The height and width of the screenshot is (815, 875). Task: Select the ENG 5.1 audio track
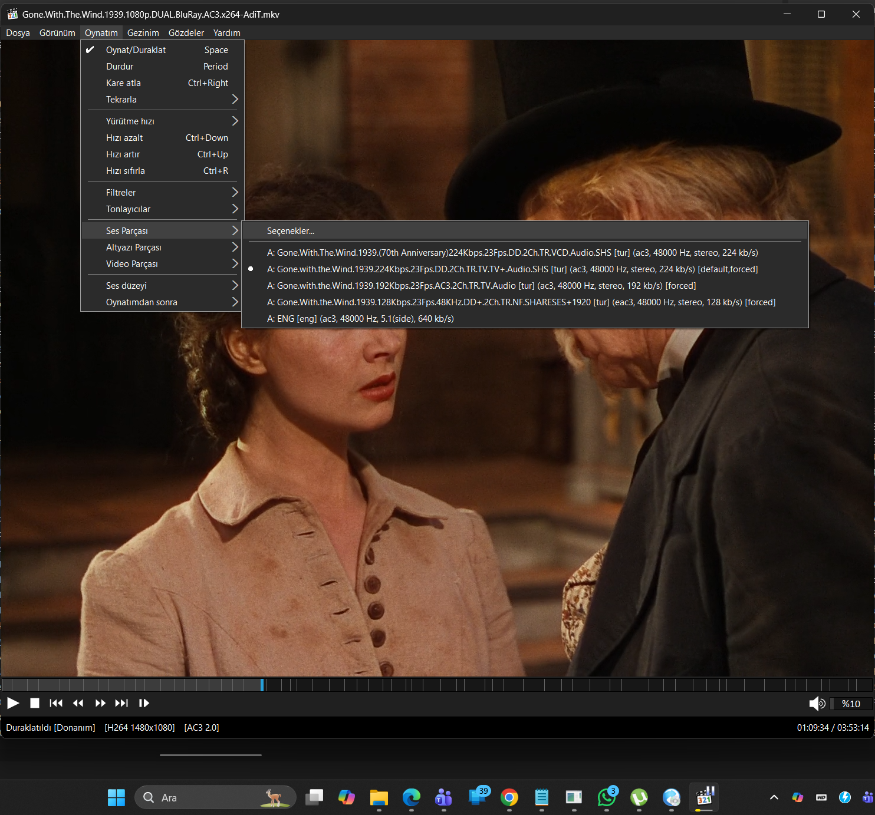tap(525, 319)
